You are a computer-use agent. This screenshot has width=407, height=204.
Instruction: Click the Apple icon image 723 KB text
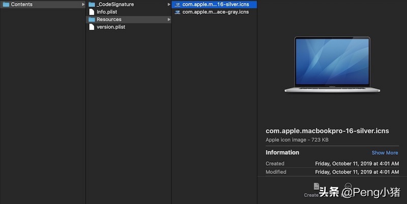[297, 140]
